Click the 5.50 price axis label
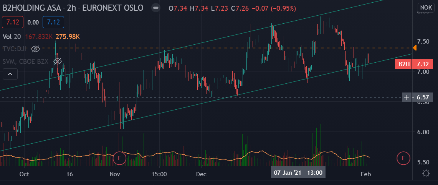 click(x=423, y=162)
